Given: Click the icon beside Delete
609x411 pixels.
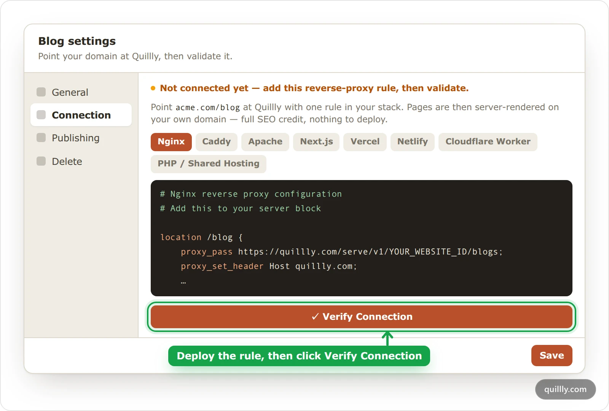Looking at the screenshot, I should click(41, 161).
